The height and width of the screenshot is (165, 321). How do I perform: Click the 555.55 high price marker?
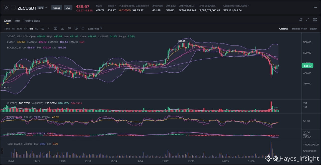(x=182, y=41)
